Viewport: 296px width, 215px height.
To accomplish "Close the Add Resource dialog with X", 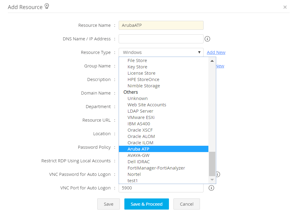I will click(285, 7).
